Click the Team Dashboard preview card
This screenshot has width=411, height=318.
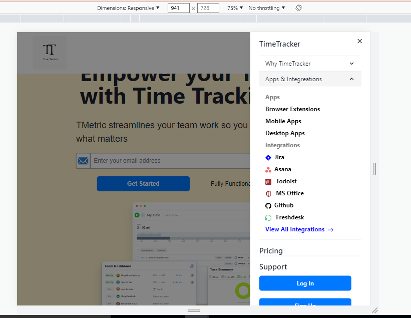point(149,283)
